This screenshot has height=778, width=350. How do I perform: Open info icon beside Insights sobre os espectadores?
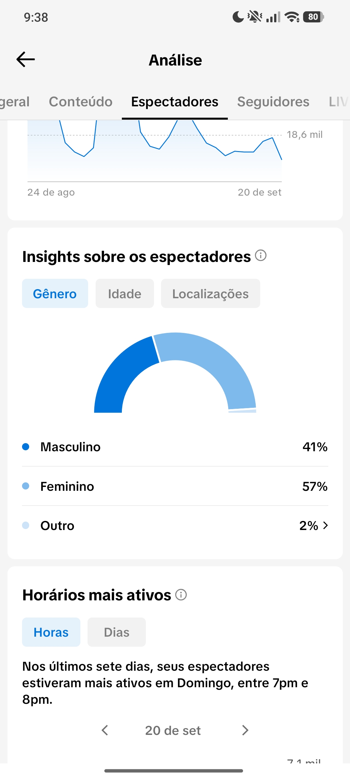click(261, 256)
